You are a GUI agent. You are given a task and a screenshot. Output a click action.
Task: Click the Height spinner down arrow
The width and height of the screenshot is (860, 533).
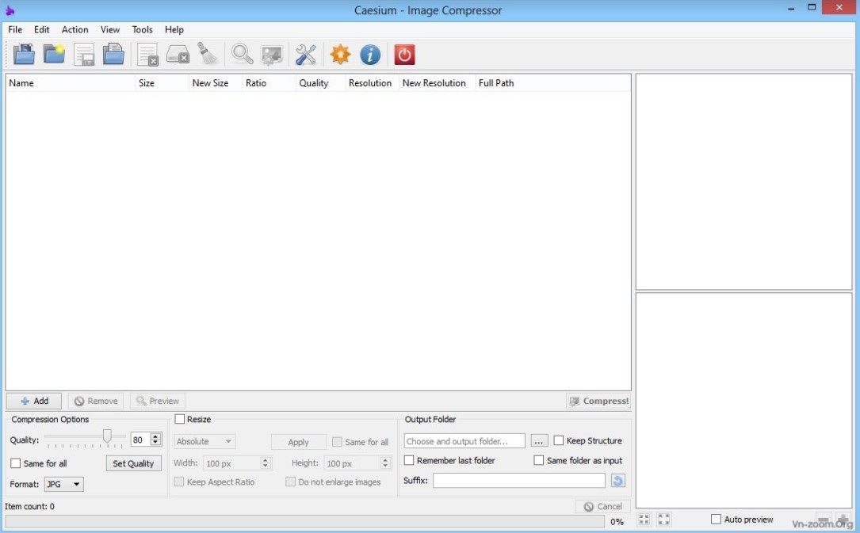tap(385, 466)
